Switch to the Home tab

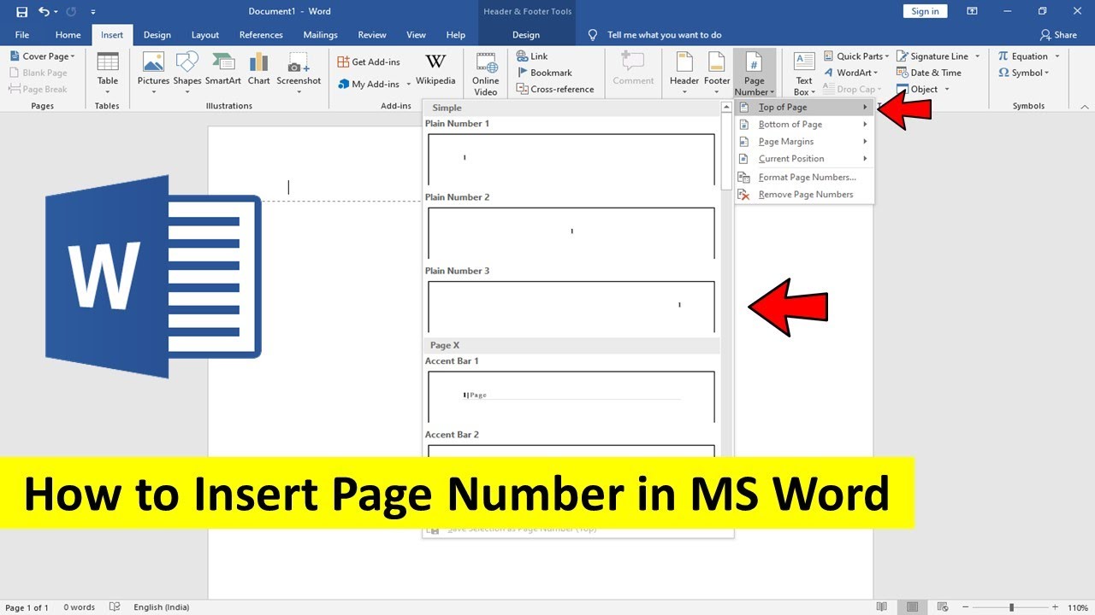click(x=68, y=35)
